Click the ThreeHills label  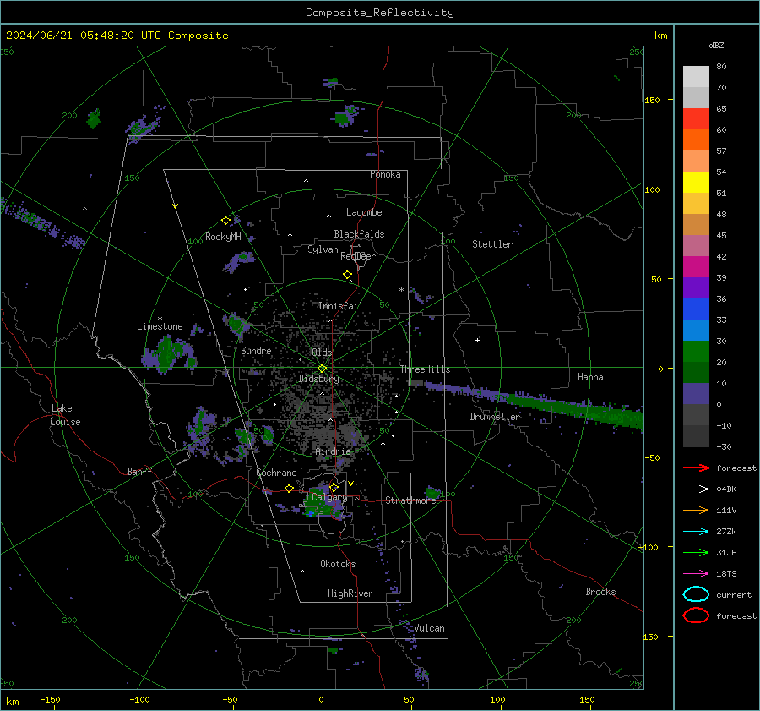pyautogui.click(x=425, y=369)
